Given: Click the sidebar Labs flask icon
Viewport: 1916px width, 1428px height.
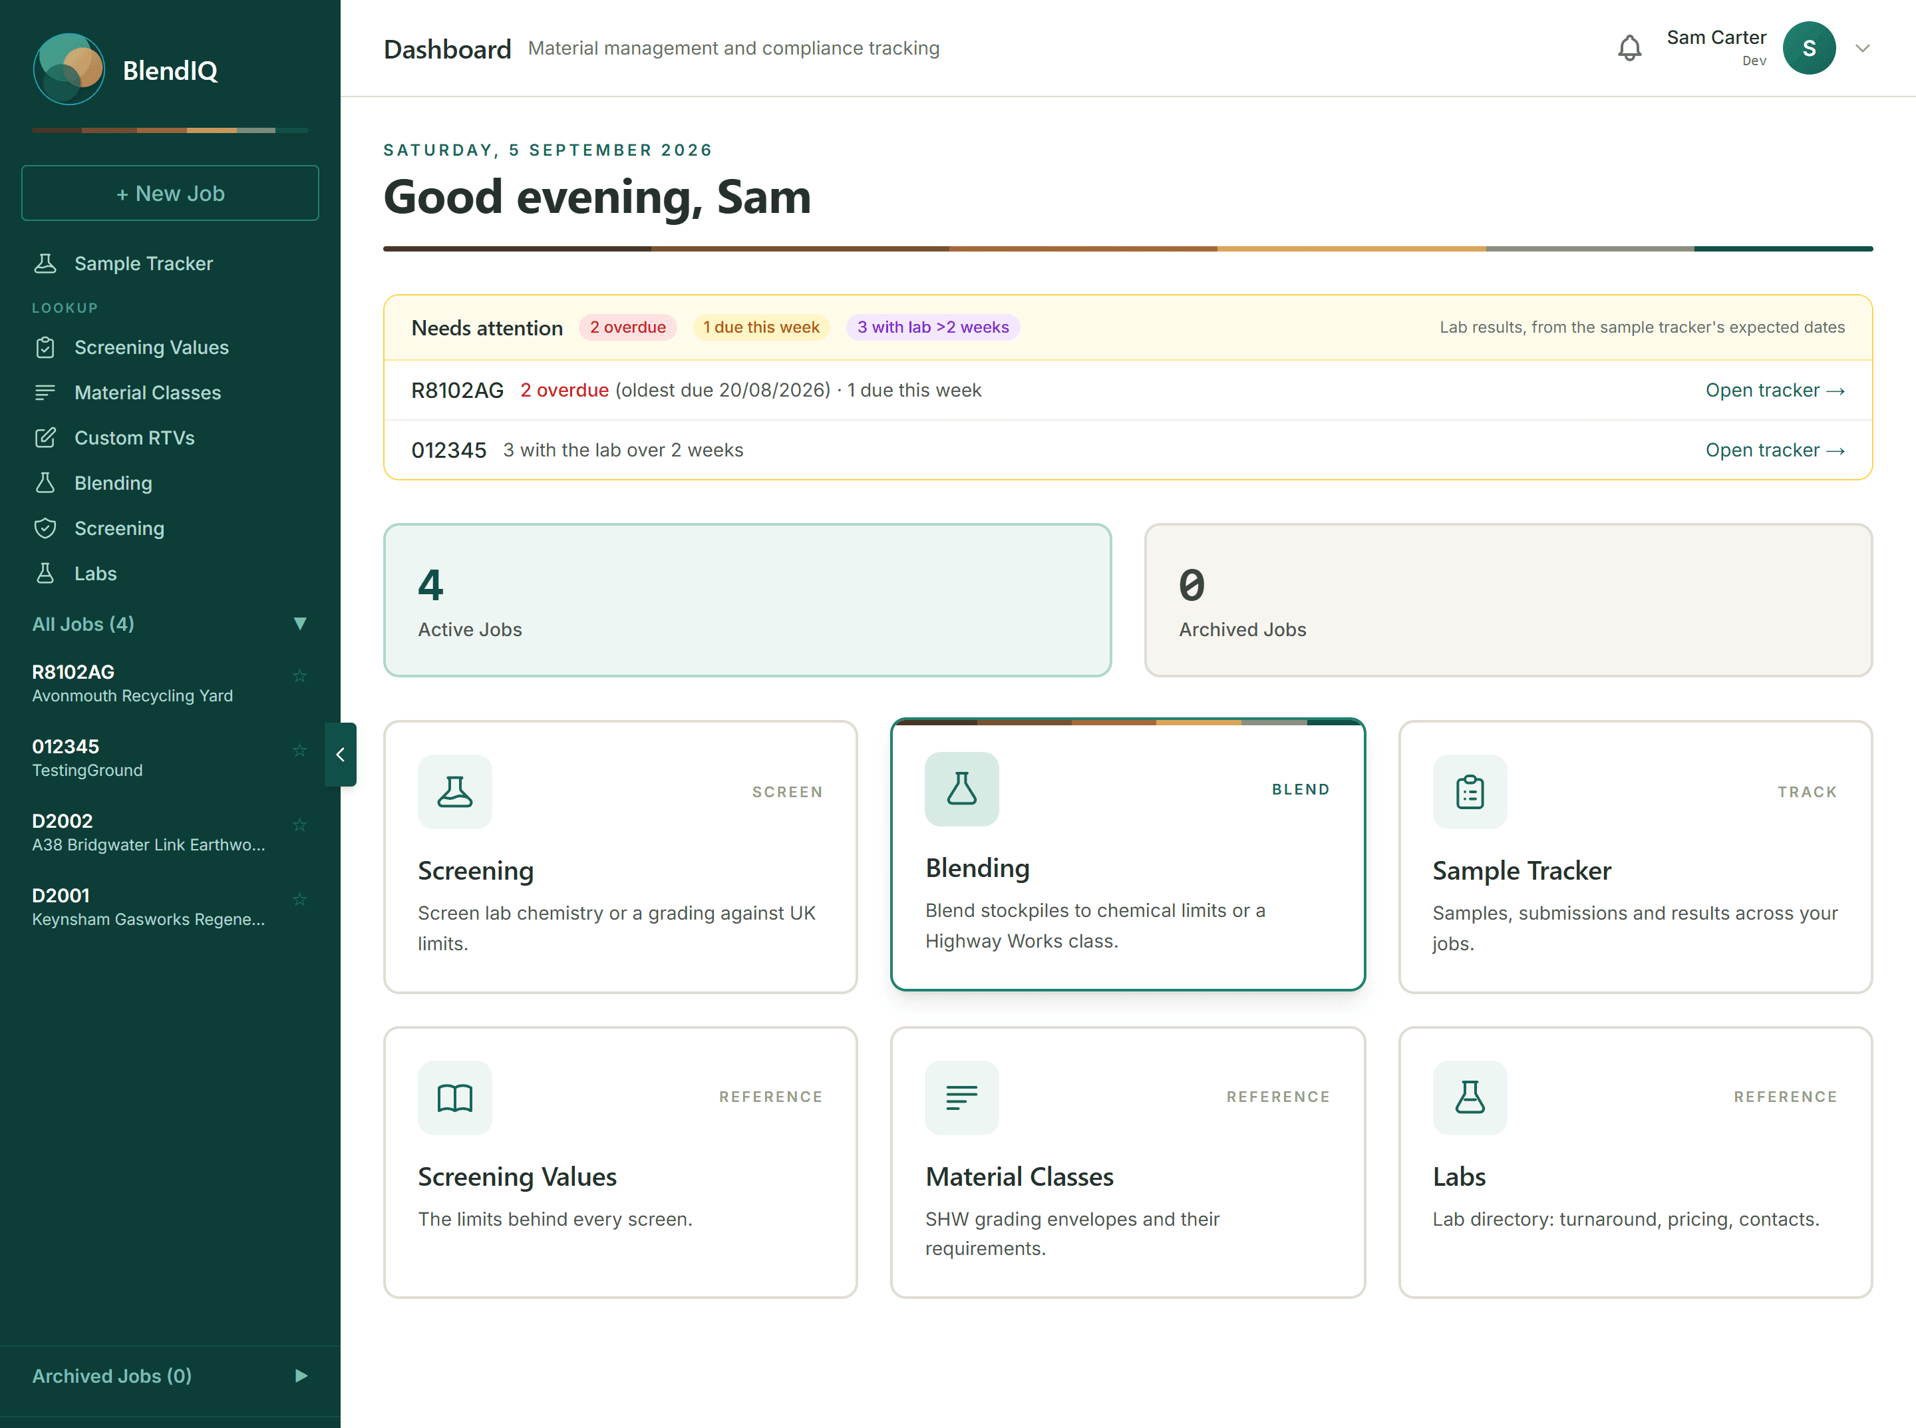Looking at the screenshot, I should pos(45,573).
